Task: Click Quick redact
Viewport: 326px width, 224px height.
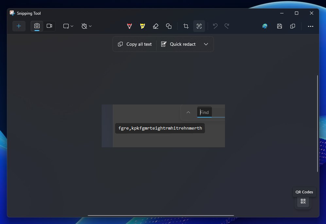Action: pyautogui.click(x=179, y=44)
